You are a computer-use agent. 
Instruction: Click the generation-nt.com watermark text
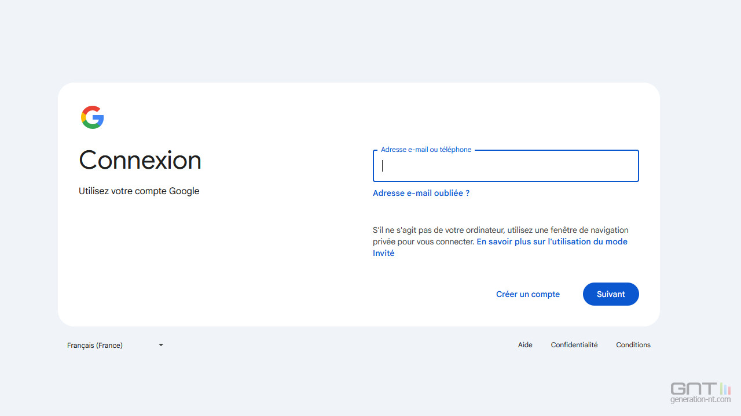point(700,399)
